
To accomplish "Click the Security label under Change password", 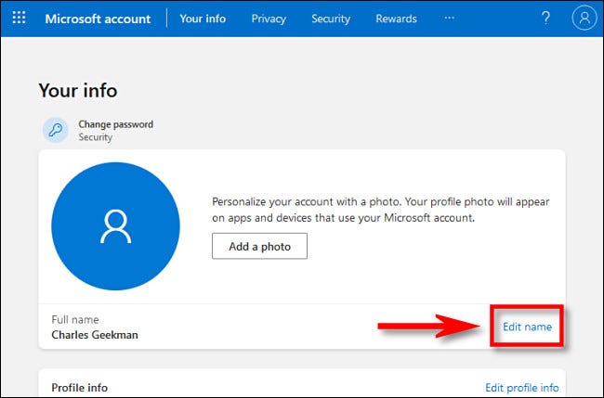I will point(95,137).
